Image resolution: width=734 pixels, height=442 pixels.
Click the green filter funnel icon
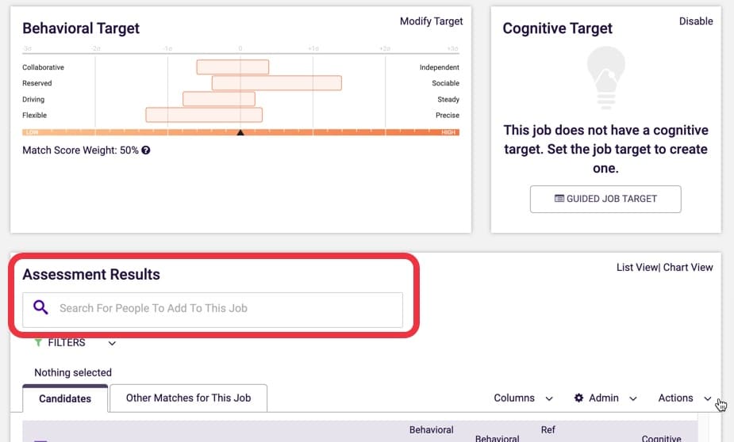(38, 342)
